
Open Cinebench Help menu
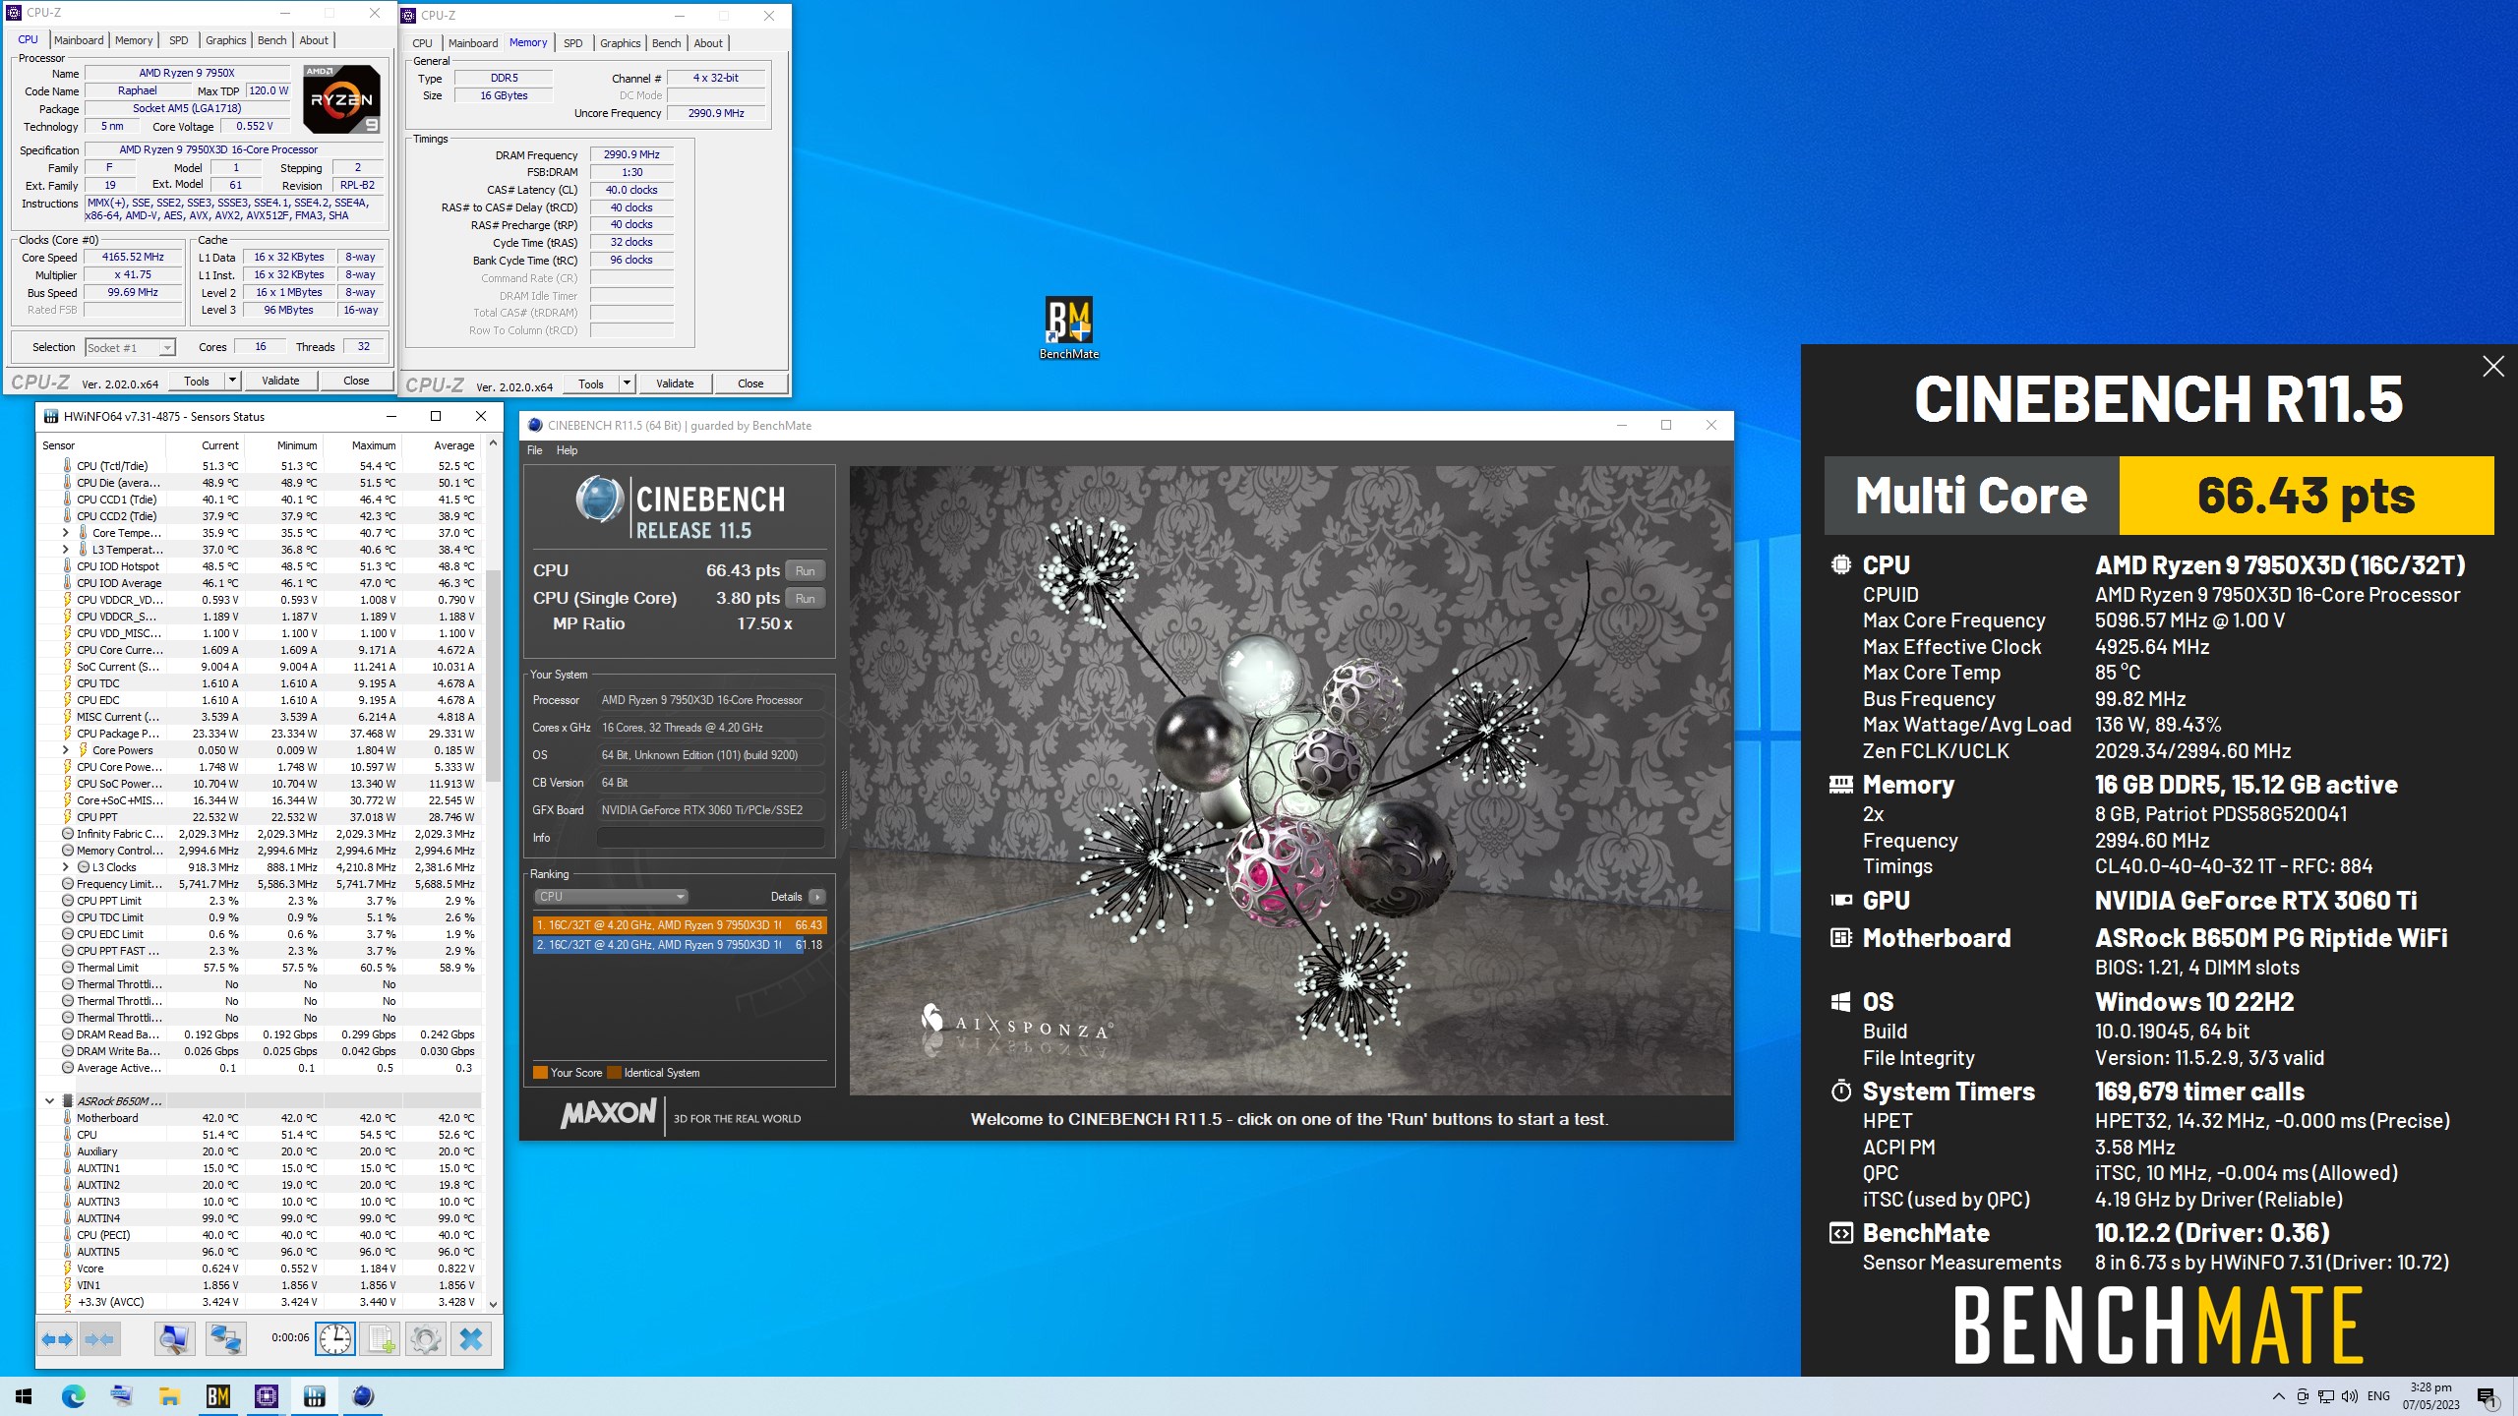tap(568, 450)
